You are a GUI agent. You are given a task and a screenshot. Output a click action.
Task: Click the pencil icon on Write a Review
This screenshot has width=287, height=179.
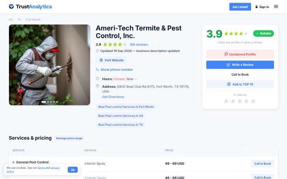[x=228, y=64]
